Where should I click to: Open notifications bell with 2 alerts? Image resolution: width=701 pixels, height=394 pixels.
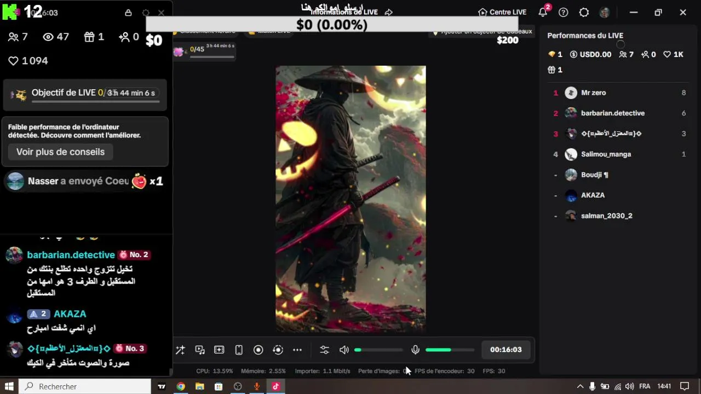point(543,11)
